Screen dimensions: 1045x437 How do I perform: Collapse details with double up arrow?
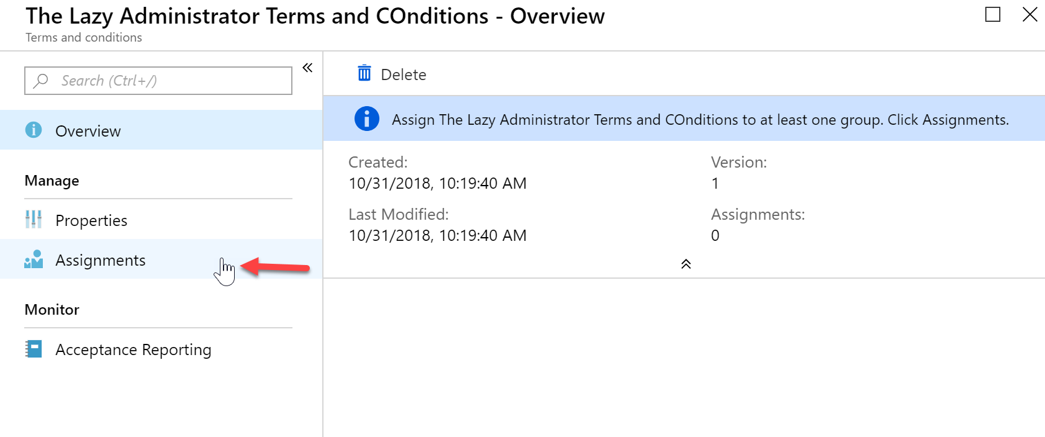[686, 264]
